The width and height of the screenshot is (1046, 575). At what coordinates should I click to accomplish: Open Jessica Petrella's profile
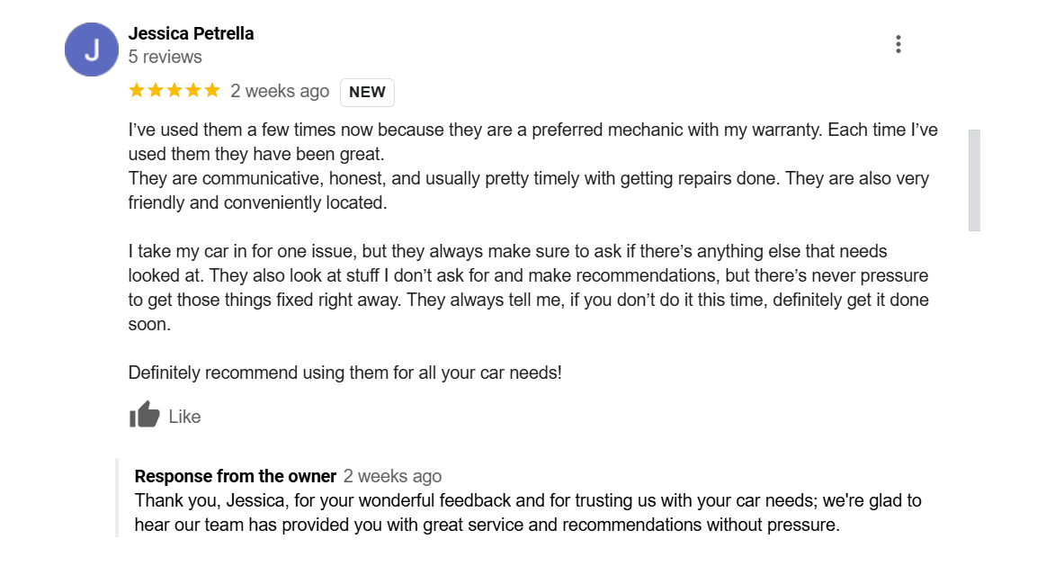coord(192,33)
